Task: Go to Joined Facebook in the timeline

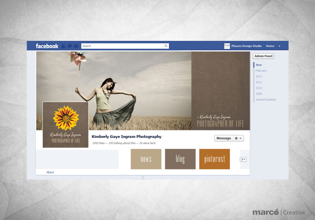Action: [x=266, y=99]
